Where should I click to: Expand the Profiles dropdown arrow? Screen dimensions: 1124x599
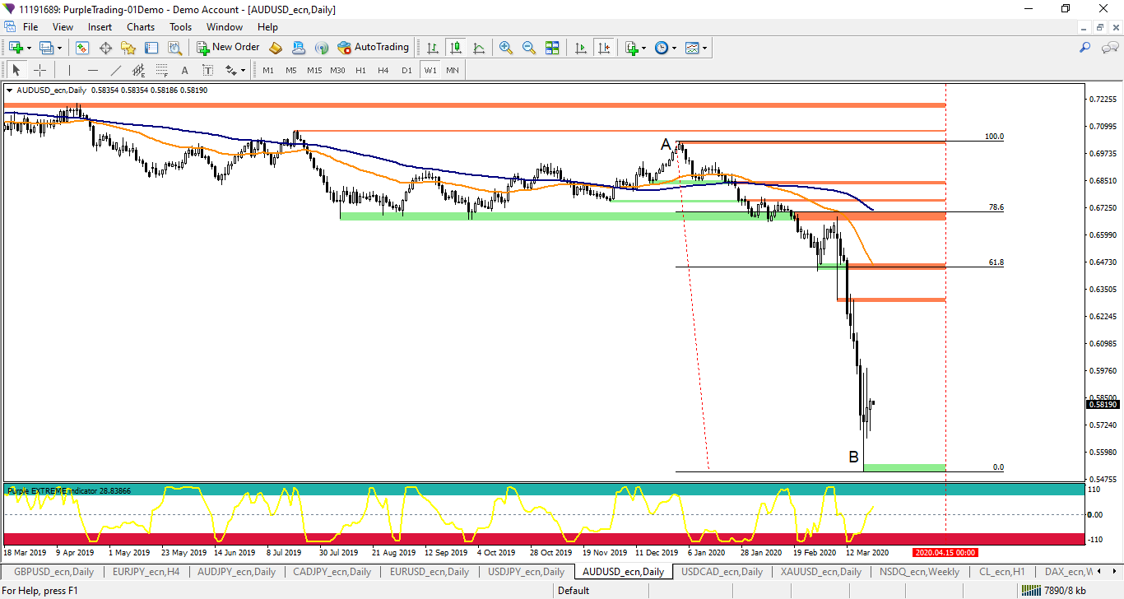pos(60,48)
